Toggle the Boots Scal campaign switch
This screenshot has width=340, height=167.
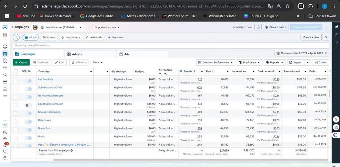pyautogui.click(x=28, y=130)
